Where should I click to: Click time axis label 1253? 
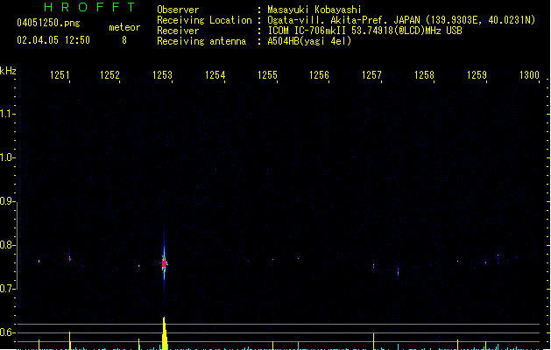[162, 75]
